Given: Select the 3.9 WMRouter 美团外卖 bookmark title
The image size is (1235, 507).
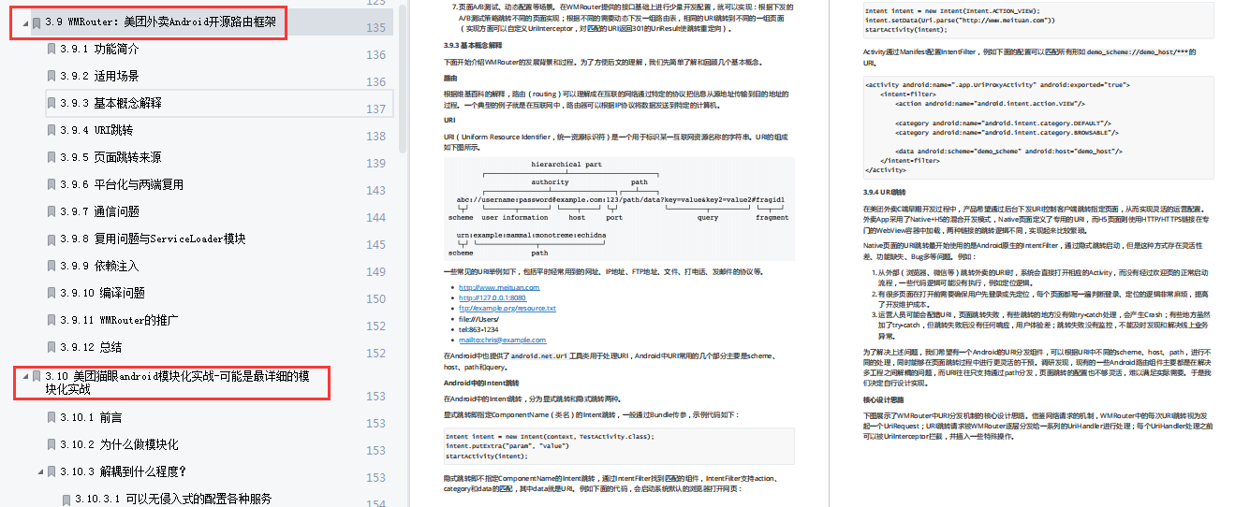Looking at the screenshot, I should (160, 22).
